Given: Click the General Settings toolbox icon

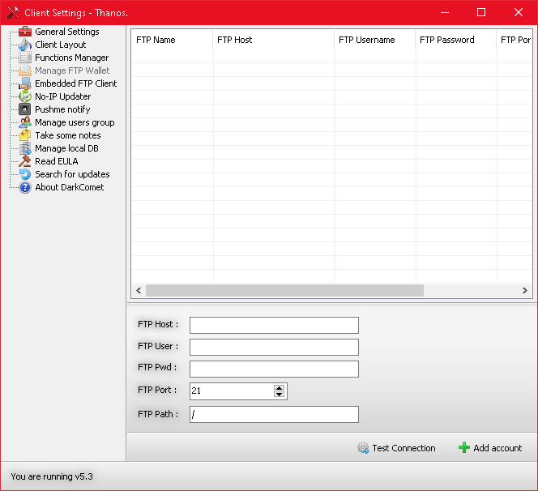Looking at the screenshot, I should 25,32.
